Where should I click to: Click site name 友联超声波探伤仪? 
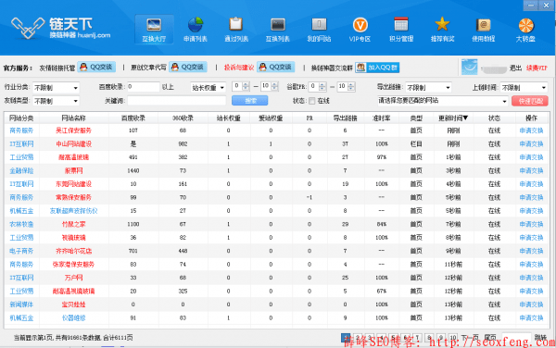[x=73, y=211]
